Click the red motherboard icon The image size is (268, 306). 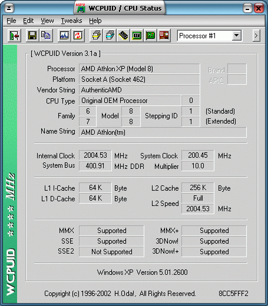click(x=164, y=36)
